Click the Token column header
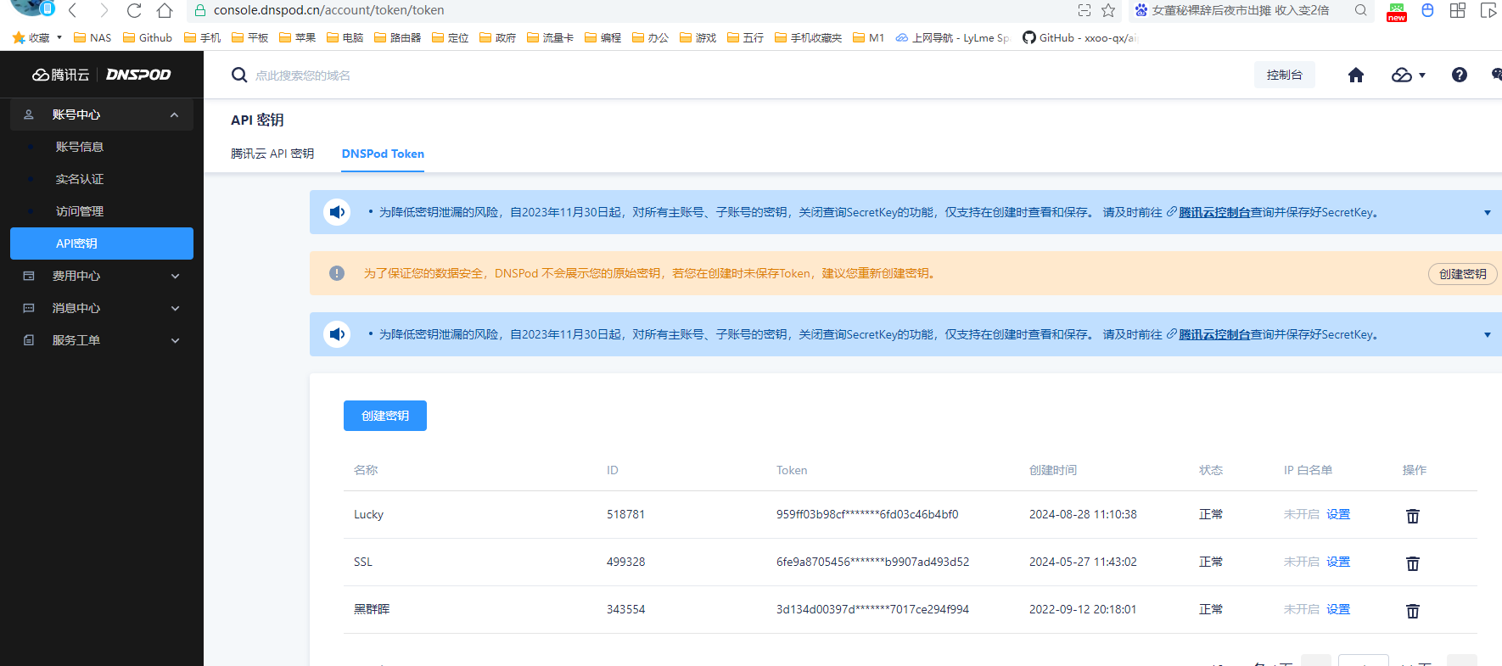Image resolution: width=1502 pixels, height=666 pixels. (x=792, y=470)
